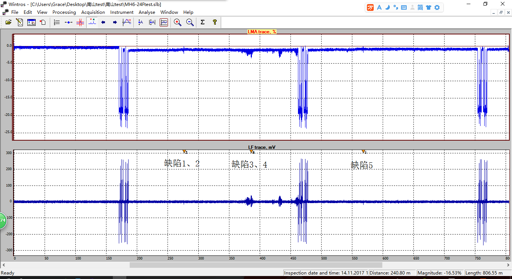
Task: Expand the Analyse menu
Action: pyautogui.click(x=147, y=12)
